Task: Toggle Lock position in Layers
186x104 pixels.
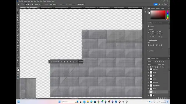Action: [x=154, y=67]
